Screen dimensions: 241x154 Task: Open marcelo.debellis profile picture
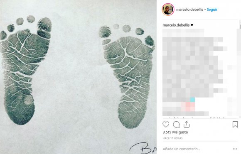pyautogui.click(x=168, y=10)
